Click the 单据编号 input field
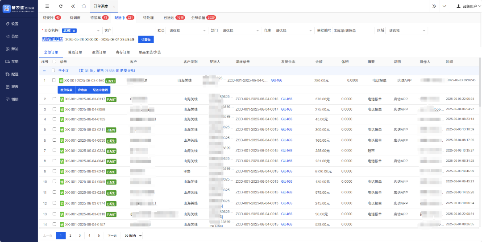The image size is (482, 242). tap(353, 30)
